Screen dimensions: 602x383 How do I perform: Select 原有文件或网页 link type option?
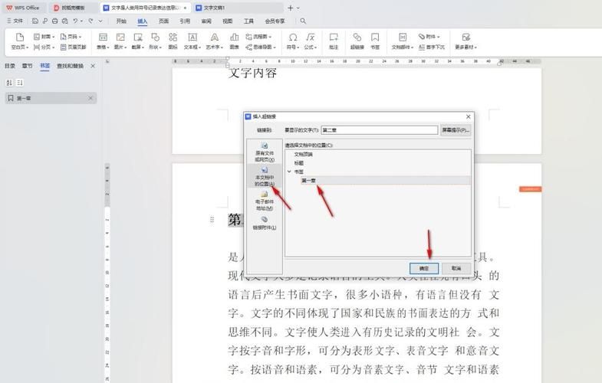pyautogui.click(x=265, y=152)
